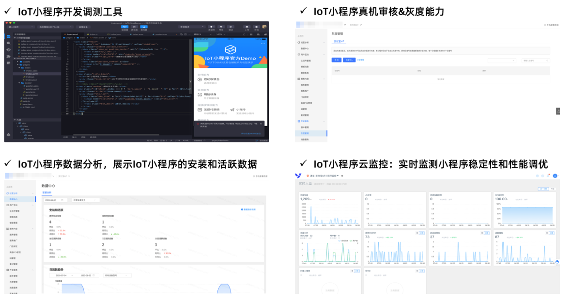Open the IDE file explorer sidebar icon
Viewport: 570px width, 305px height.
(8, 36)
